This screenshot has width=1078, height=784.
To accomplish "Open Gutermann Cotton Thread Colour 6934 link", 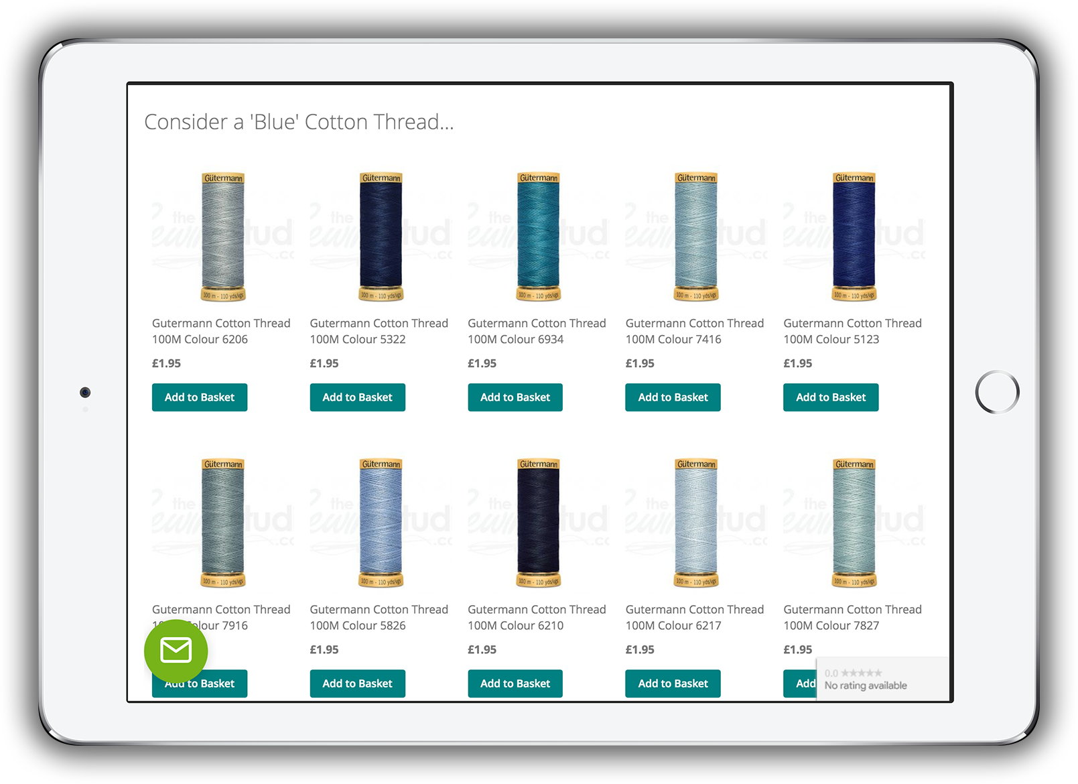I will point(537,331).
